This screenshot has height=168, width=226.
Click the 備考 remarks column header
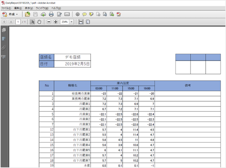point(188,86)
